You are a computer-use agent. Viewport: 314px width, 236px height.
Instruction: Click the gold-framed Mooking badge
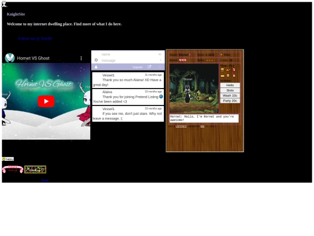(35, 170)
